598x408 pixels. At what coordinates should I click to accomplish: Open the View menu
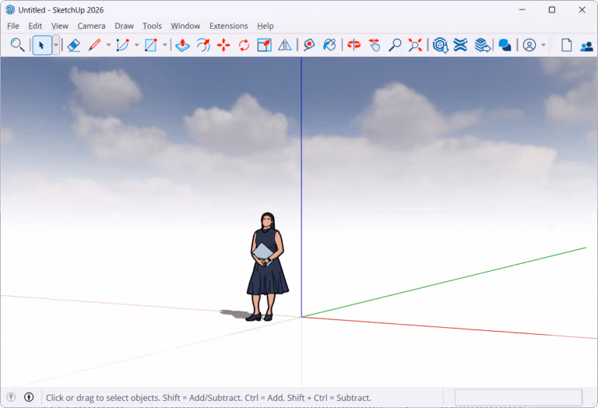60,26
